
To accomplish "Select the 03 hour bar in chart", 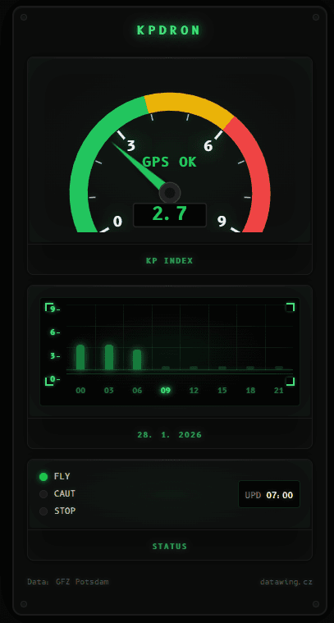I will tap(109, 357).
